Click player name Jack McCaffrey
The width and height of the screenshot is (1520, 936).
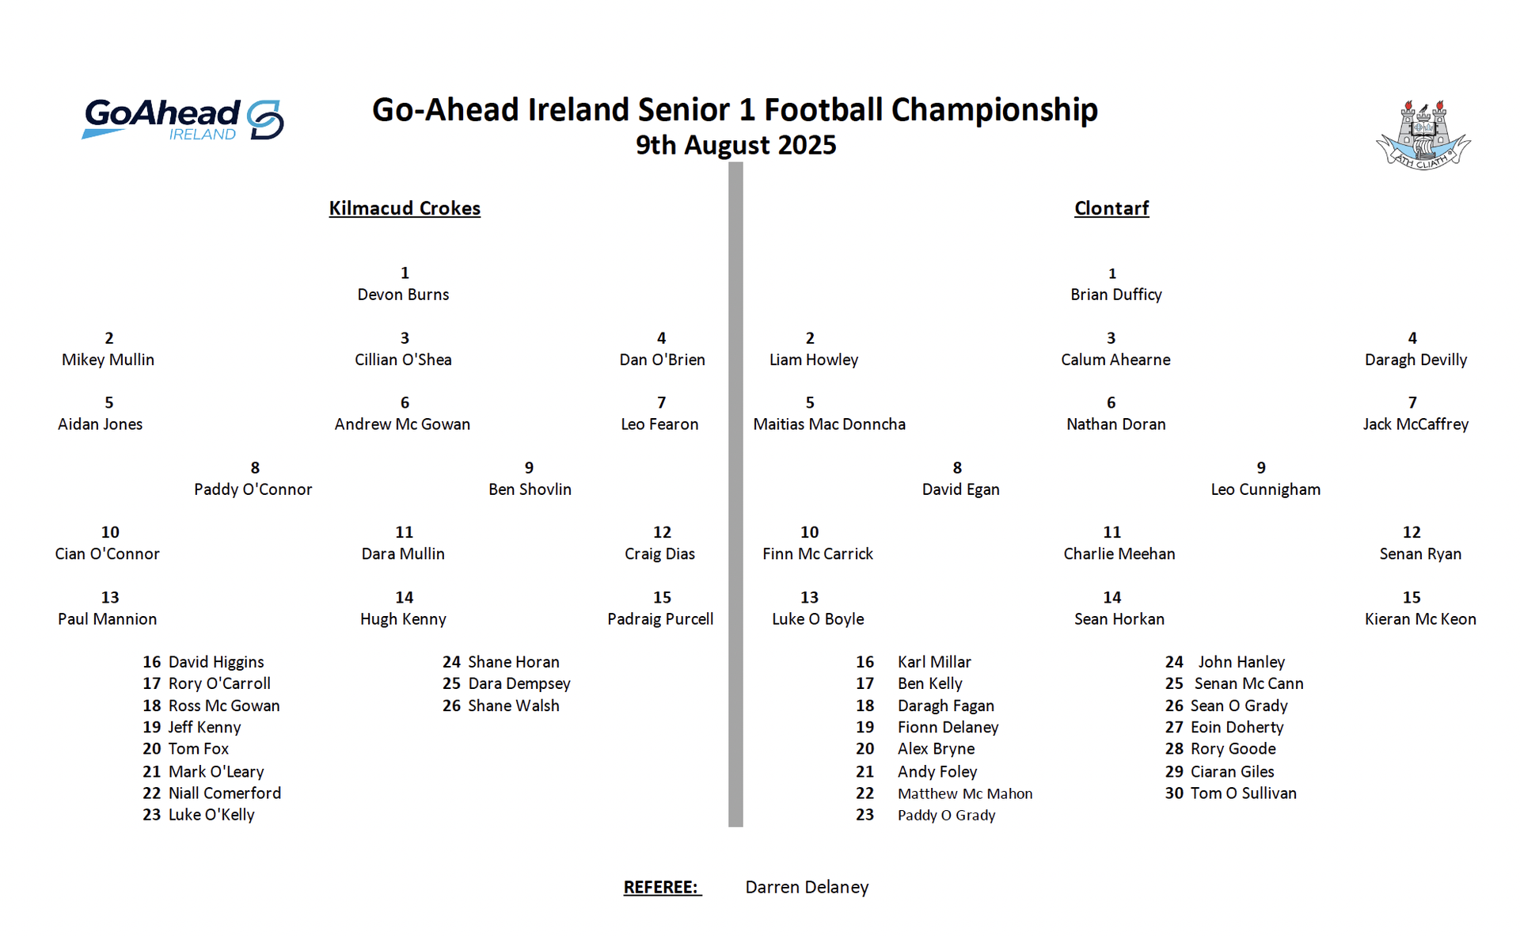pos(1415,424)
